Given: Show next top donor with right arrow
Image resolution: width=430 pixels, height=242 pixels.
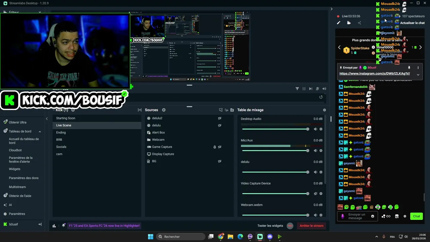Looking at the screenshot, I should 420,47.
